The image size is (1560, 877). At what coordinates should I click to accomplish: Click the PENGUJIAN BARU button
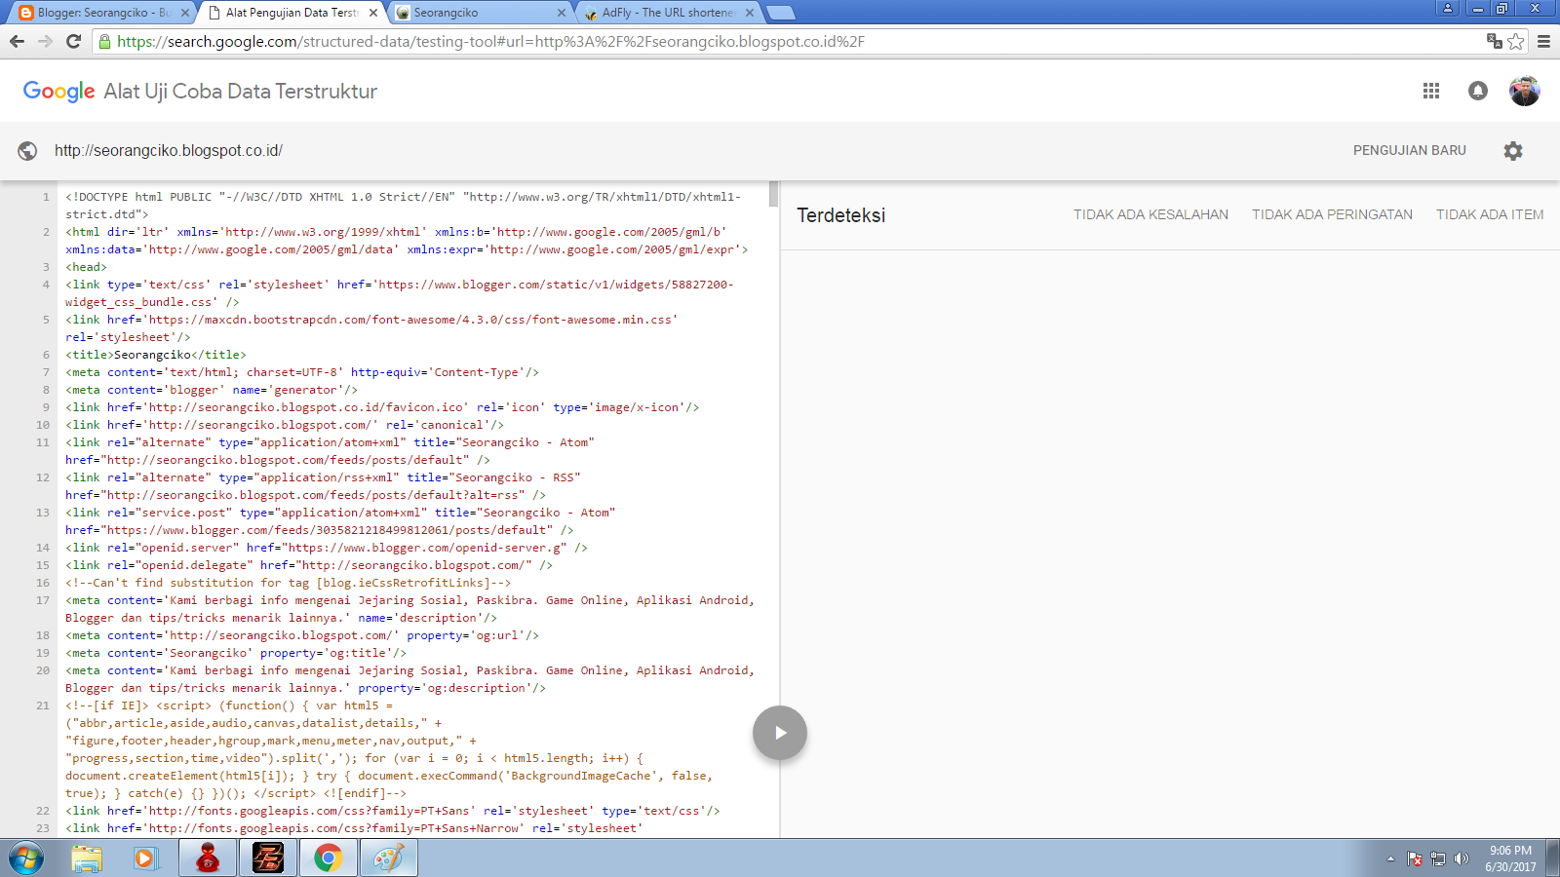[x=1410, y=150]
